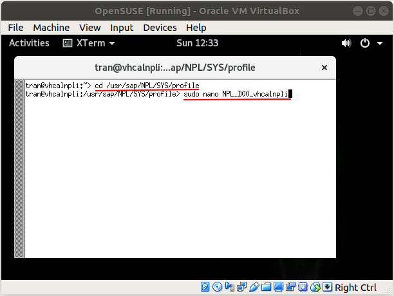Open the audio status indicator icon
394x296 pixels.
pyautogui.click(x=229, y=287)
